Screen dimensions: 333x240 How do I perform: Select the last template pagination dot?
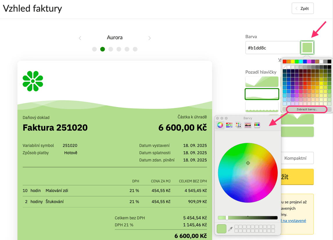[x=135, y=49]
